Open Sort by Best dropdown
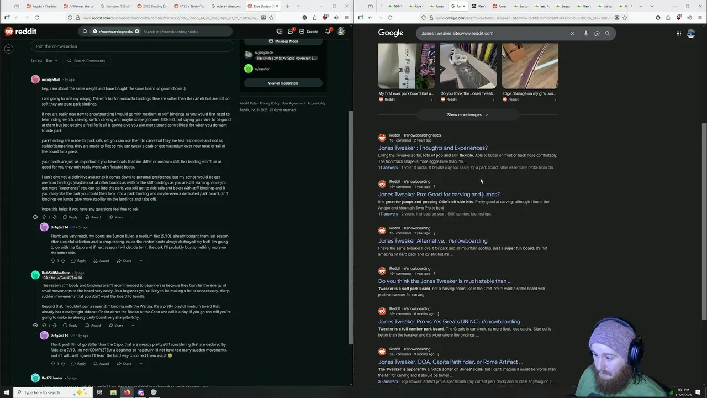Viewport: 707px width, 398px height. pos(51,61)
